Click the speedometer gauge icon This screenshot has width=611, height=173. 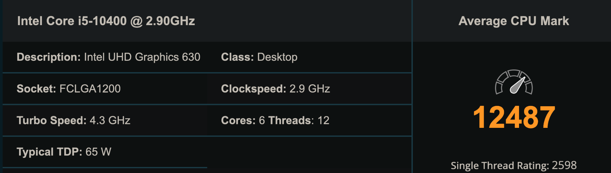coord(514,82)
